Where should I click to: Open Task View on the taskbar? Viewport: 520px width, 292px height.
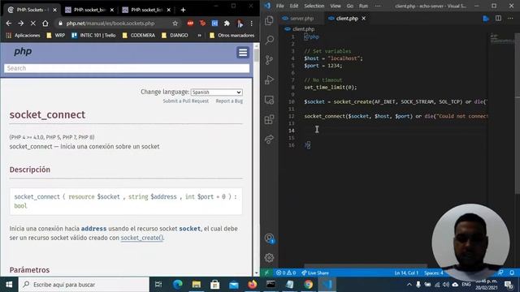158,285
